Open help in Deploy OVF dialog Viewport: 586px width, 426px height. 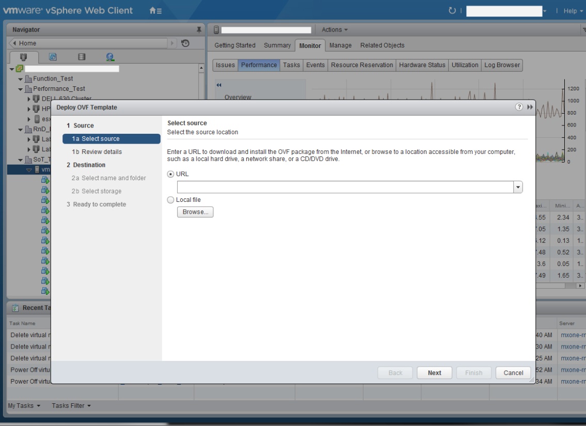(519, 107)
